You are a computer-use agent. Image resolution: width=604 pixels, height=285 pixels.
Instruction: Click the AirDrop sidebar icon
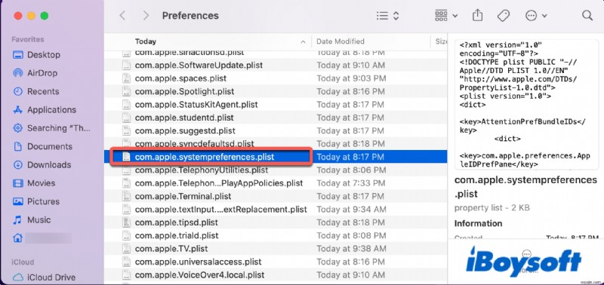coord(17,73)
